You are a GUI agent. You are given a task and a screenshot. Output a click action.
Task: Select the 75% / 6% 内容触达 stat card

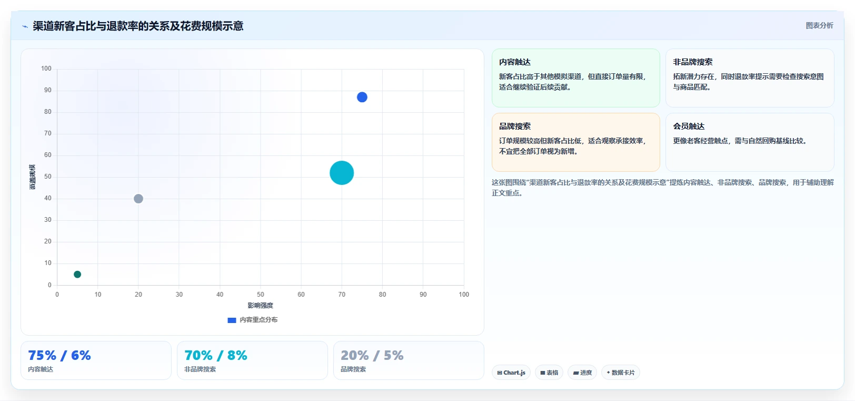[x=96, y=360]
